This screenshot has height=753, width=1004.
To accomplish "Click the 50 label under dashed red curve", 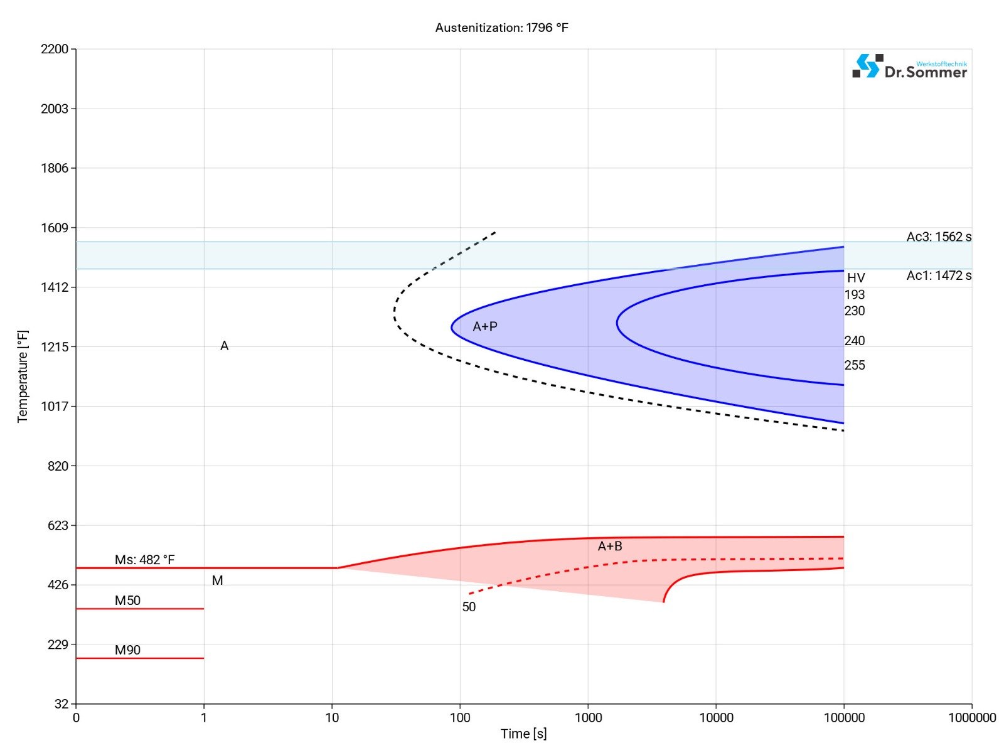I will click(469, 607).
